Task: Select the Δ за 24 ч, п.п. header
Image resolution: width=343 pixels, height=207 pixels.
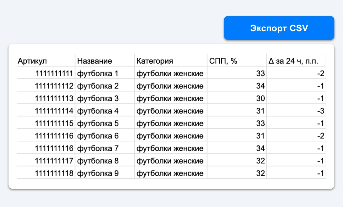Action: (x=296, y=60)
